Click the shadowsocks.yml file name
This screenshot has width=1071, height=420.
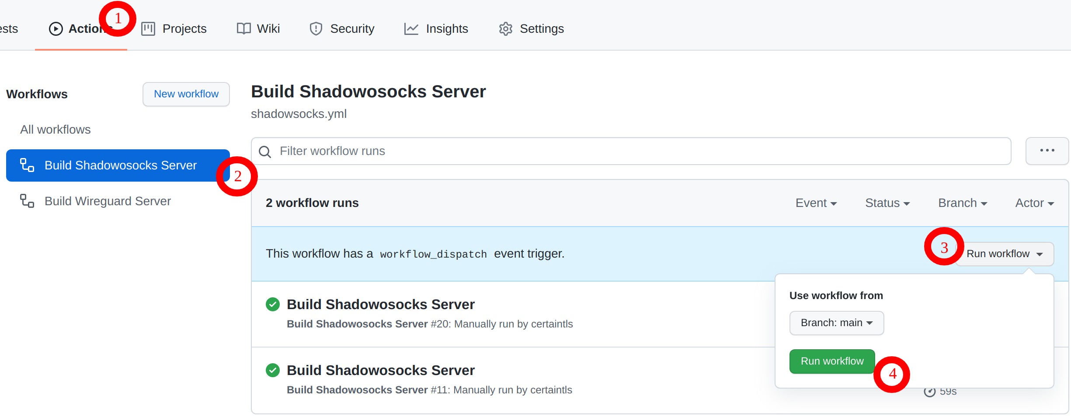[299, 114]
